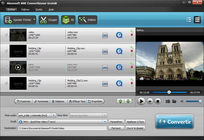Switch to detailed list view
This screenshot has height=140, width=204.
197,20
